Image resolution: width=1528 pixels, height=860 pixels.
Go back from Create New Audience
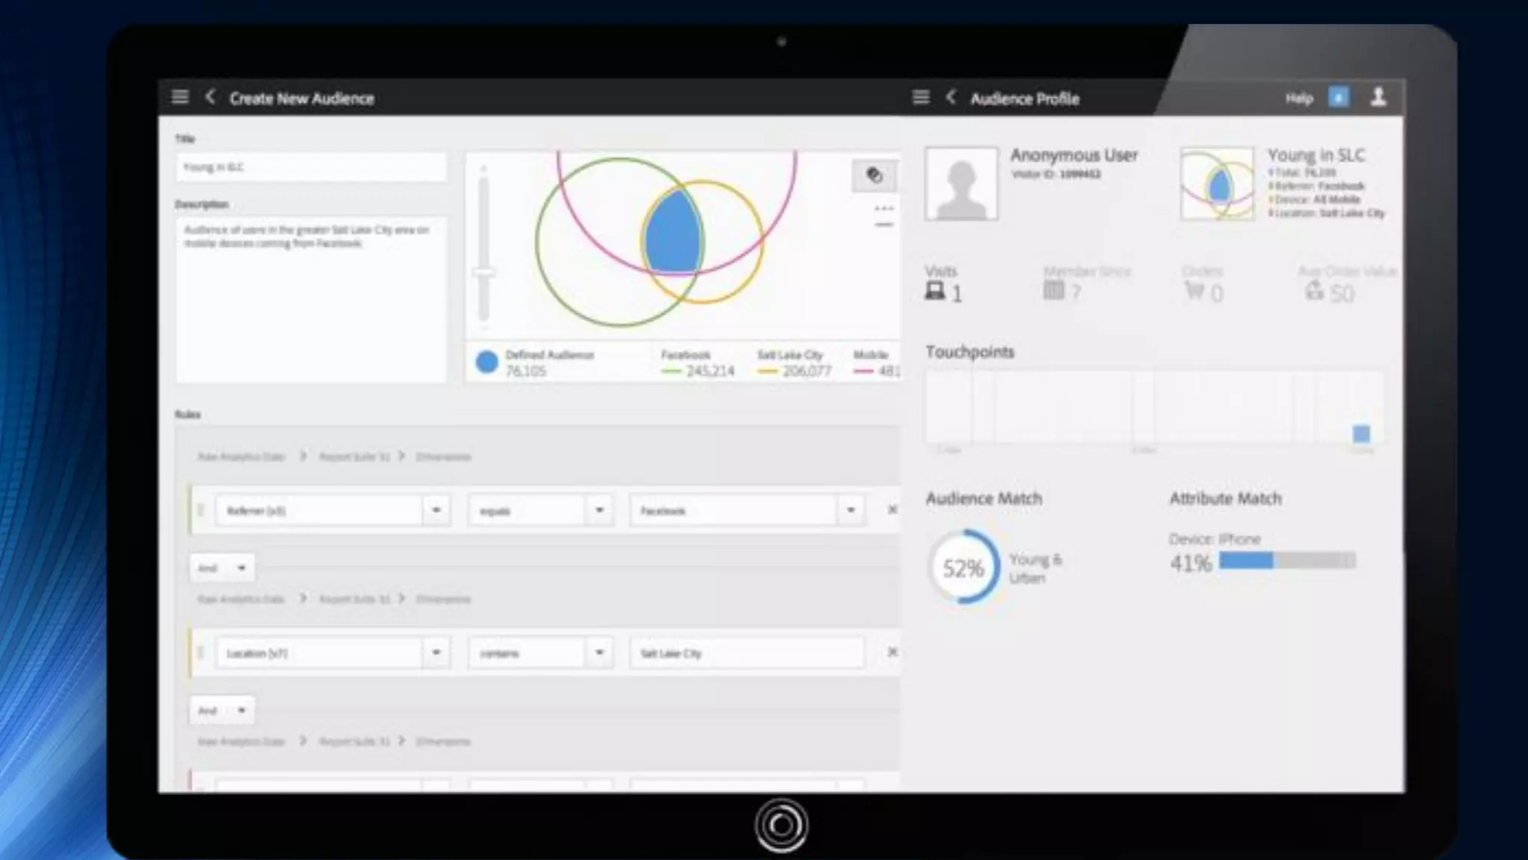click(x=210, y=97)
